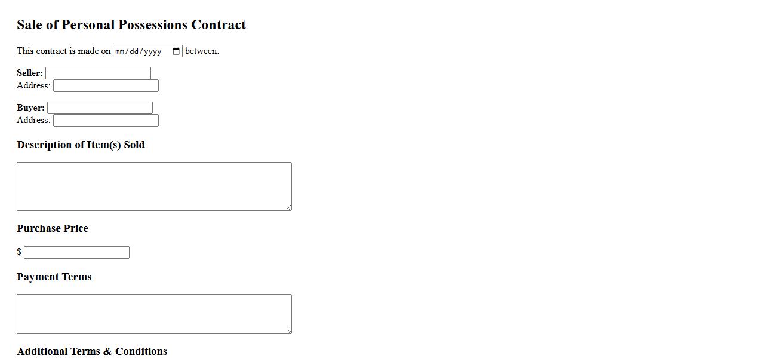Select the day segment of contract date
This screenshot has width=763, height=359.
point(134,51)
